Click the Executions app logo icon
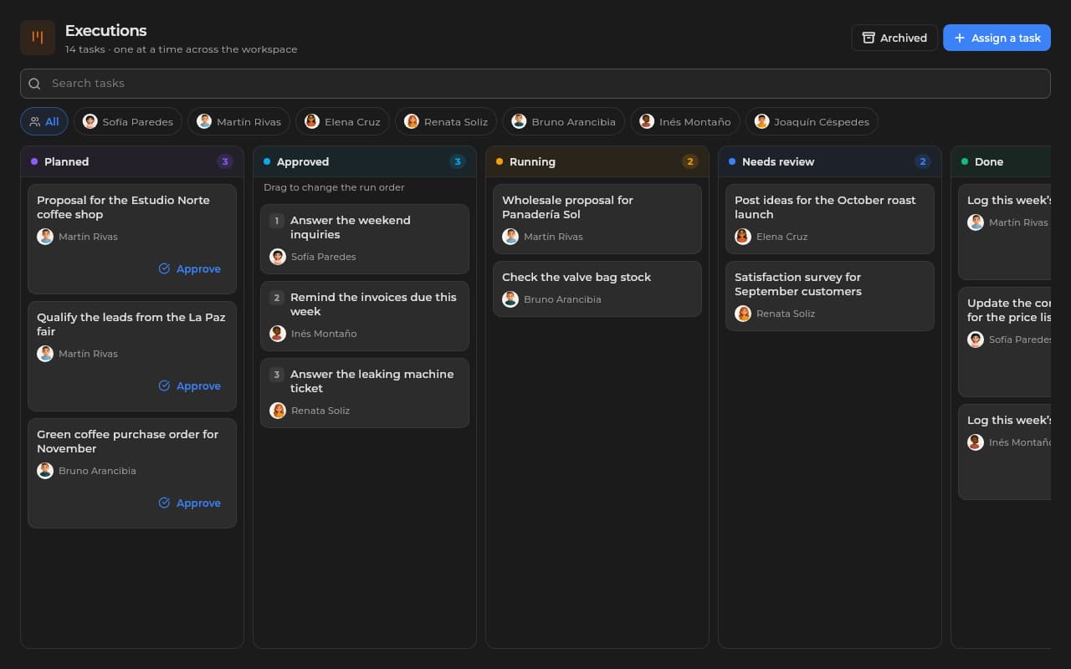1071x669 pixels. [x=38, y=38]
